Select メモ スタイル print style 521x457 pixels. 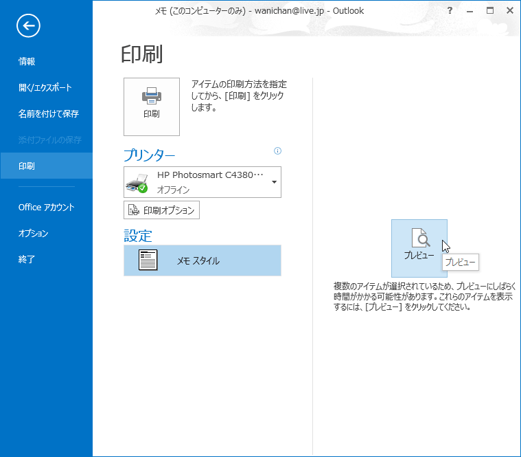[x=202, y=260]
